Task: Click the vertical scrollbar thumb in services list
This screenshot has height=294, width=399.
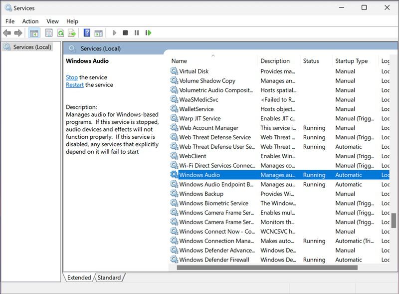Action: [x=394, y=221]
